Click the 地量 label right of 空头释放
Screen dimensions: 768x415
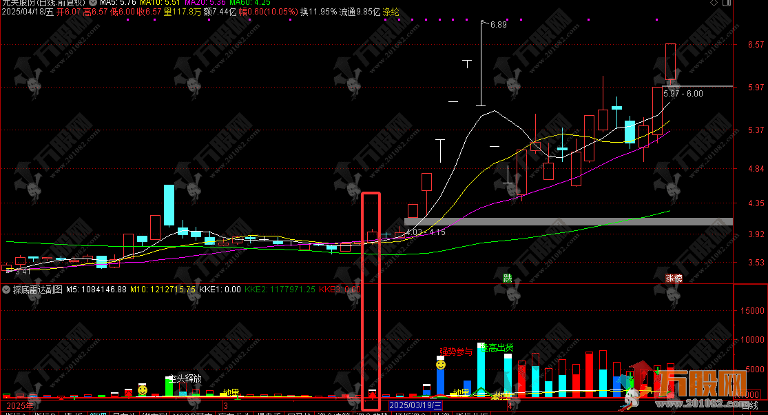(x=231, y=392)
